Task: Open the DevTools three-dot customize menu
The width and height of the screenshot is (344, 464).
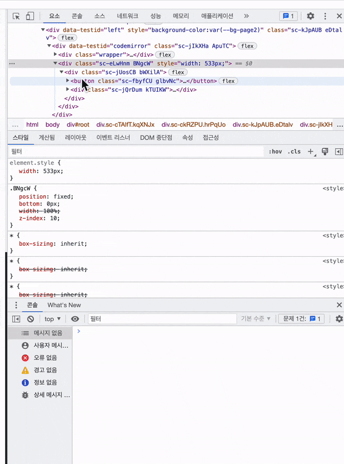Action: pos(325,16)
